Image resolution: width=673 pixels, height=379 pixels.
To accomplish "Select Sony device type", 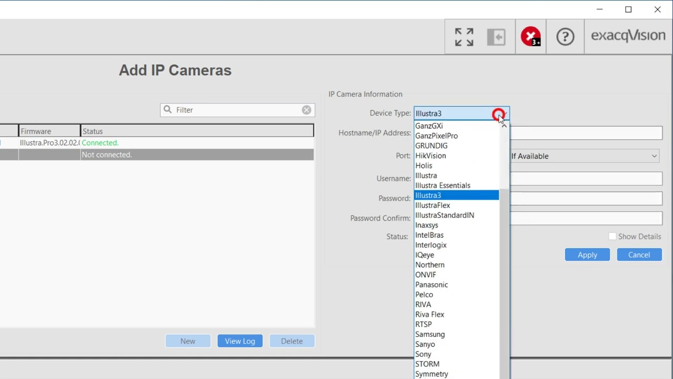I will (x=456, y=355).
